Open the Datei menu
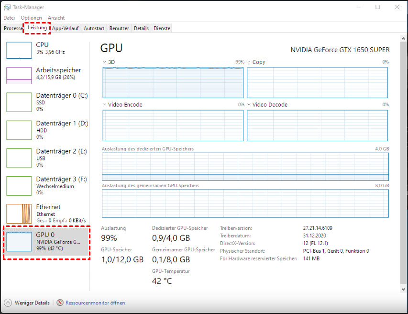The height and width of the screenshot is (314, 408). tap(9, 18)
